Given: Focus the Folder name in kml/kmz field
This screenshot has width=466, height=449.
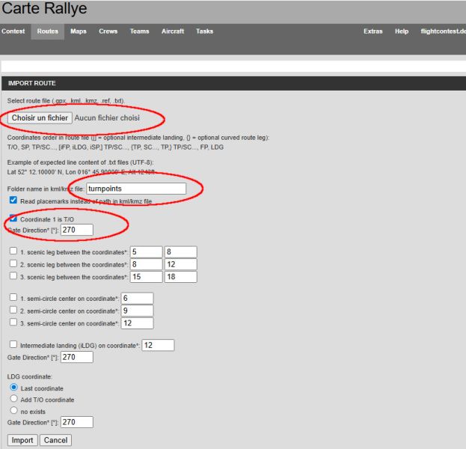Looking at the screenshot, I should tap(135, 189).
